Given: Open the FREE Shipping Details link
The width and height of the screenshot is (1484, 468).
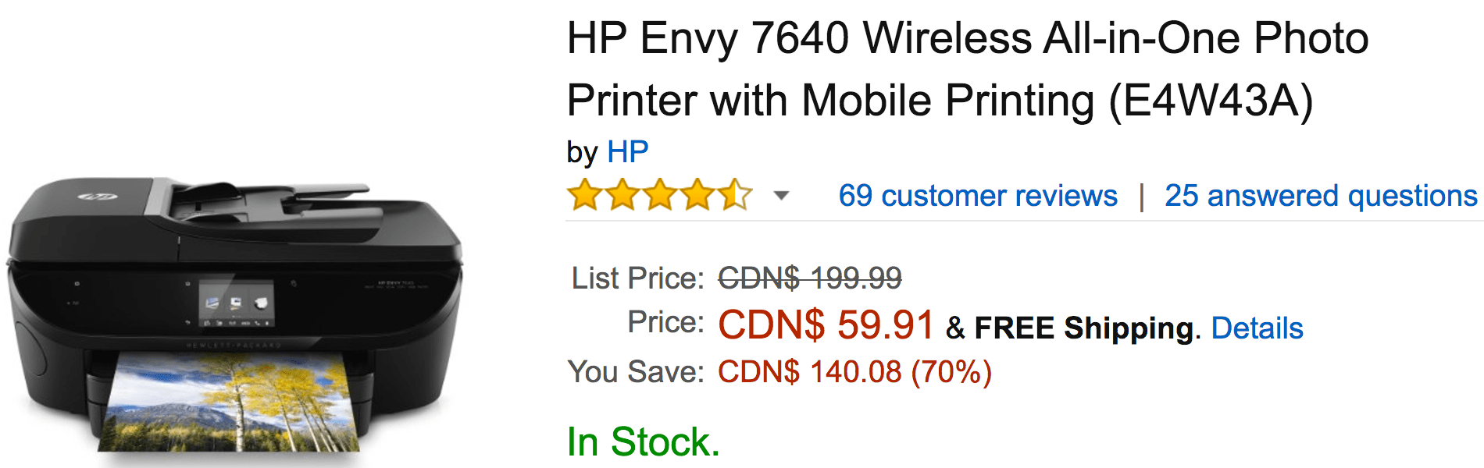Looking at the screenshot, I should point(1257,328).
